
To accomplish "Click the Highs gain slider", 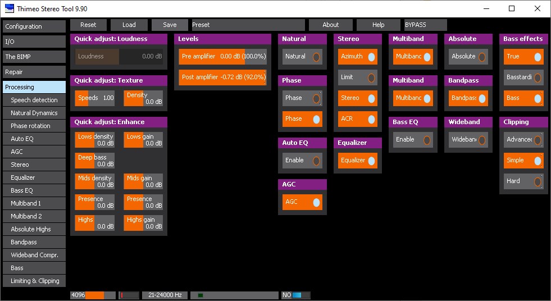I will (x=143, y=223).
